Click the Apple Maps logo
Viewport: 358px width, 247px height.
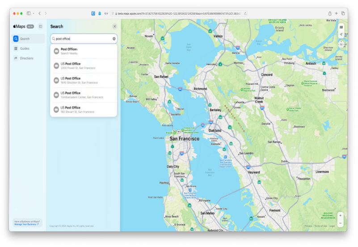[19, 26]
